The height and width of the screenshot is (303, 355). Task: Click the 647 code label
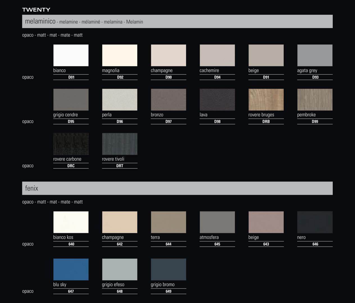[x=71, y=291]
